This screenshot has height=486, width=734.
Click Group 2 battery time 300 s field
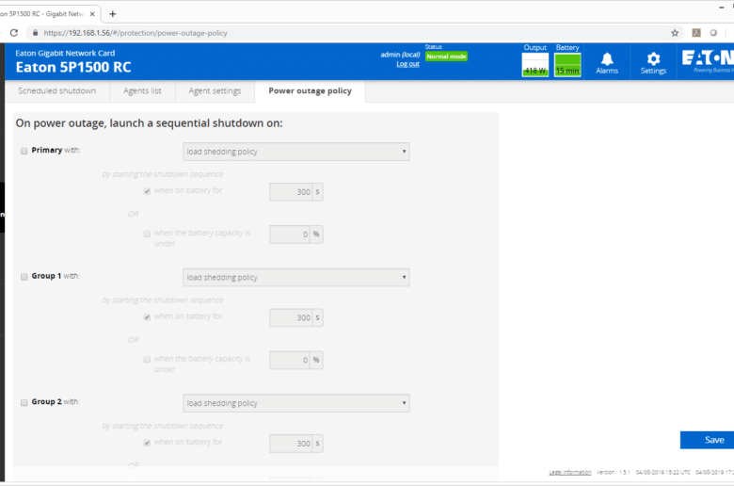tap(290, 444)
